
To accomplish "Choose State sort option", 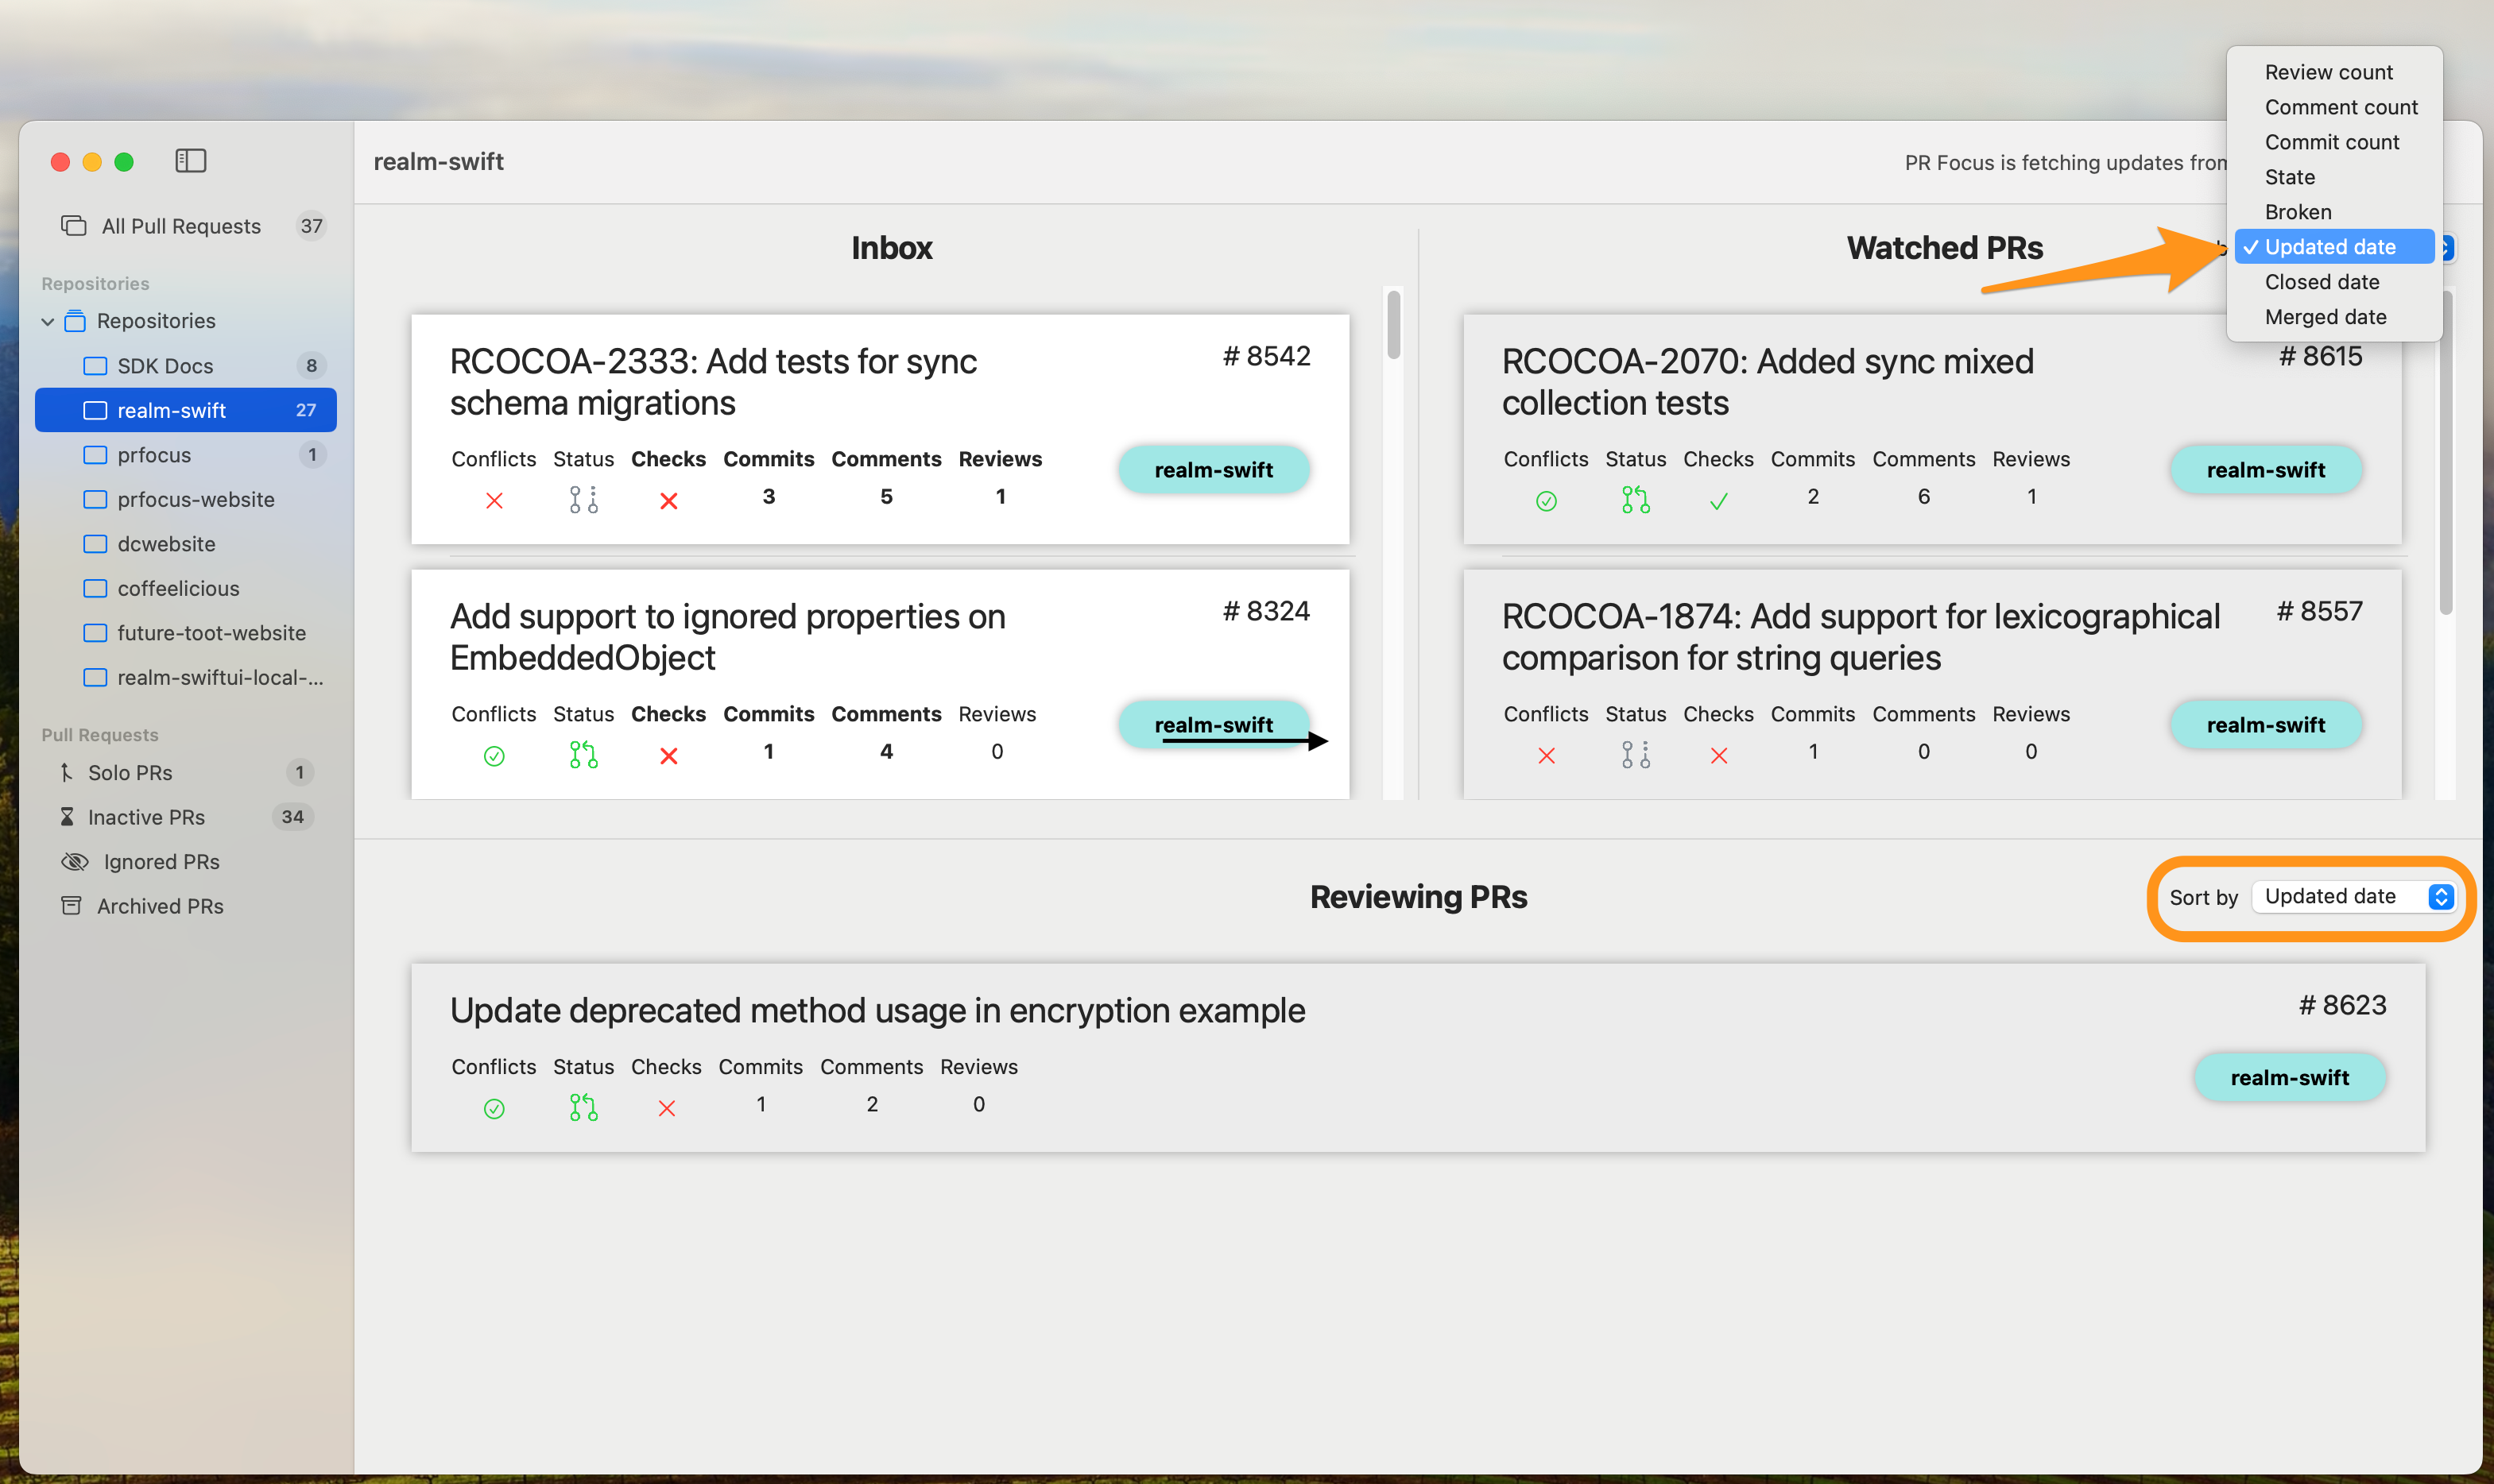I will tap(2334, 177).
